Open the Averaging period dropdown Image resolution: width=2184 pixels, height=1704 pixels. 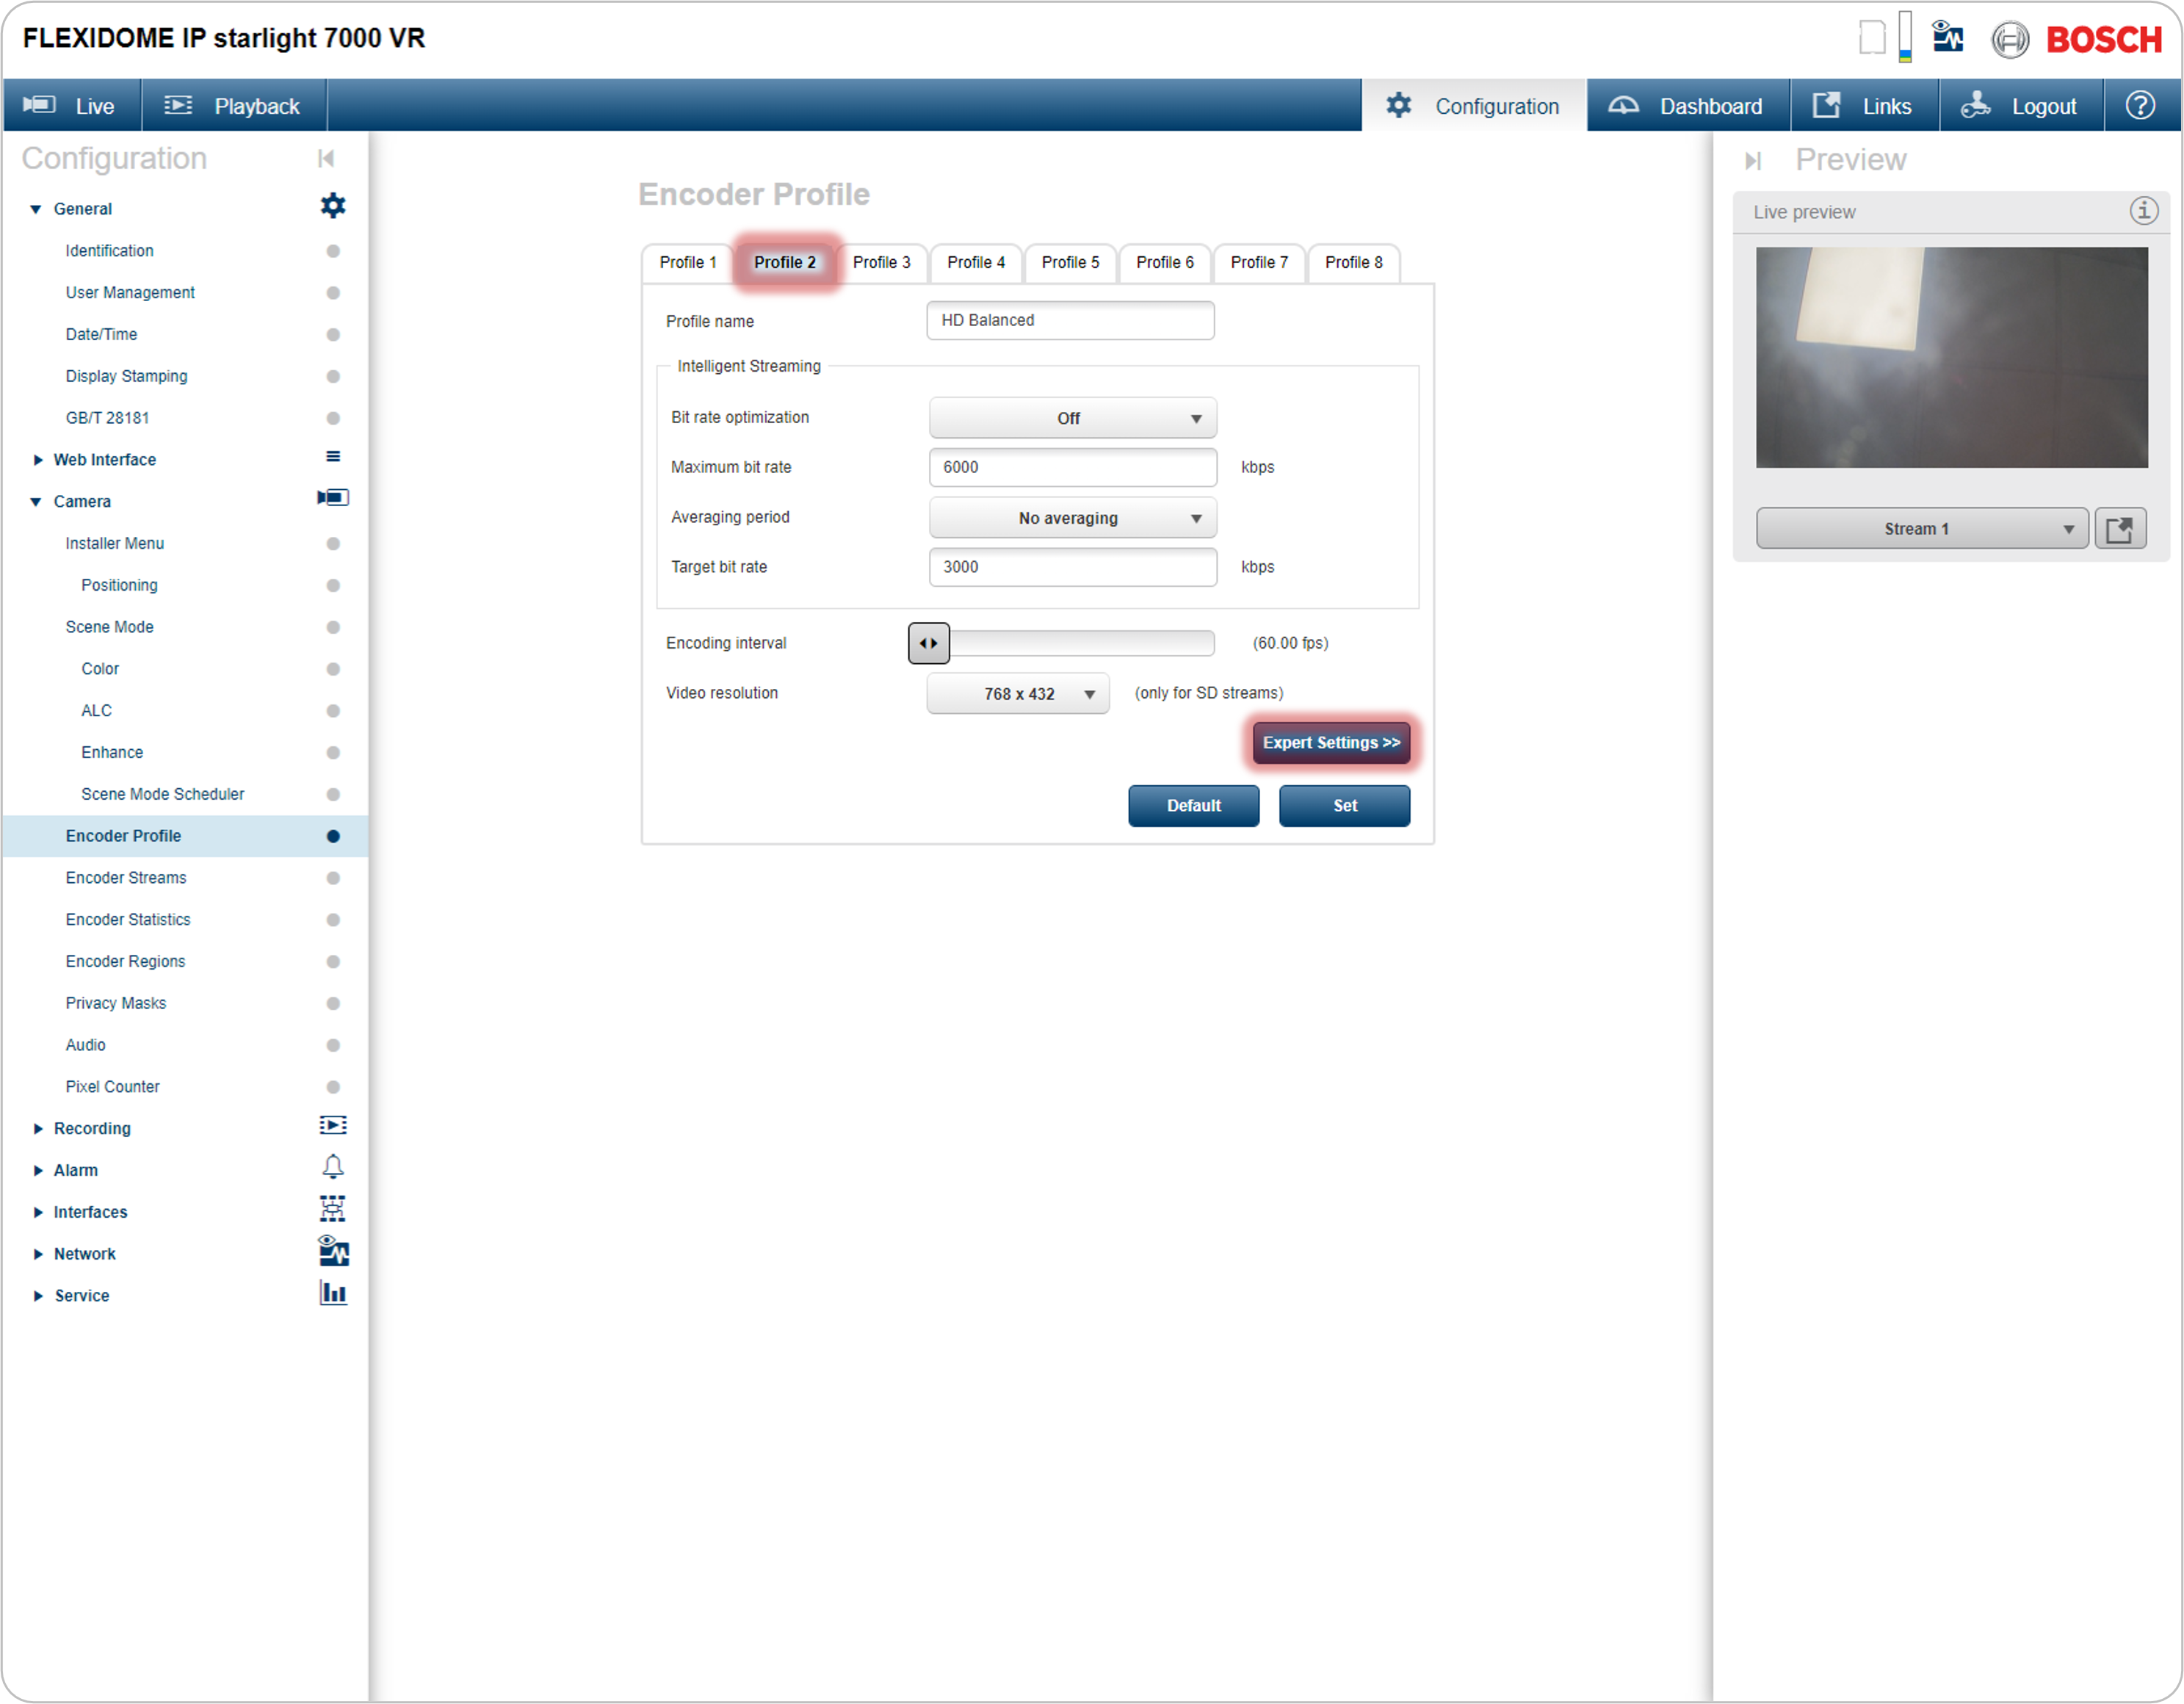pyautogui.click(x=1073, y=519)
